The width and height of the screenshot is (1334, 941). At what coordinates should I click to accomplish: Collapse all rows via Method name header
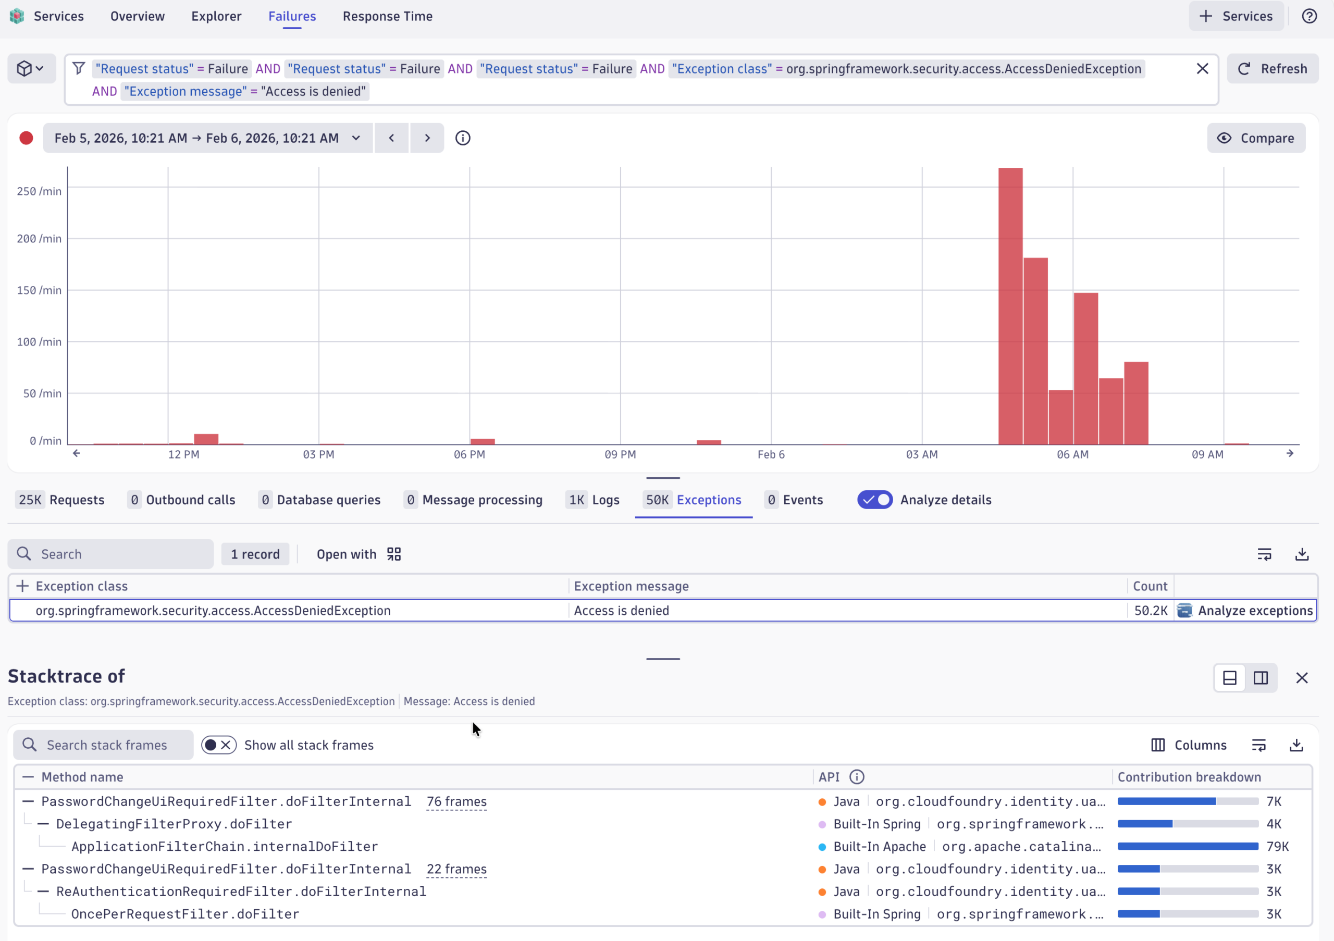click(x=28, y=777)
